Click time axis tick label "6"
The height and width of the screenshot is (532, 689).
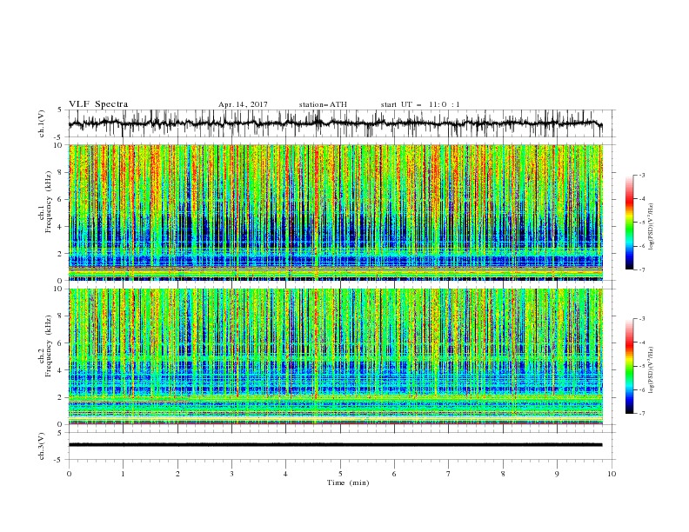click(394, 474)
